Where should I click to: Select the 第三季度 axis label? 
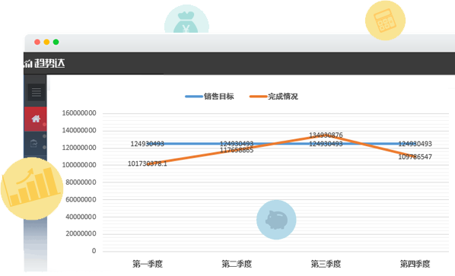pos(326,264)
